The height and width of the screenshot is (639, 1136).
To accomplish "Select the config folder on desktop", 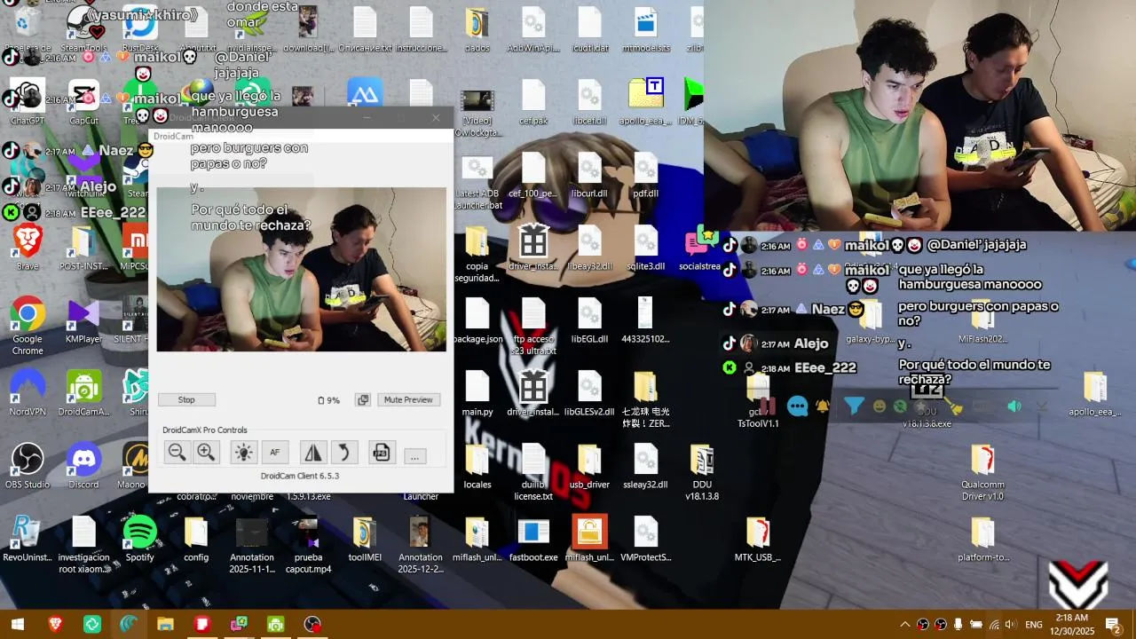I will (196, 539).
